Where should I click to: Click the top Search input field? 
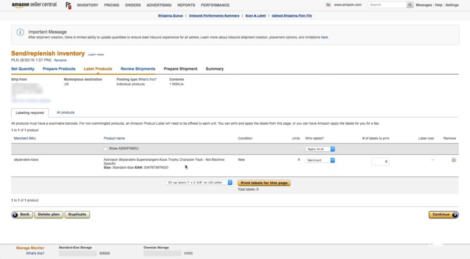[387, 5]
